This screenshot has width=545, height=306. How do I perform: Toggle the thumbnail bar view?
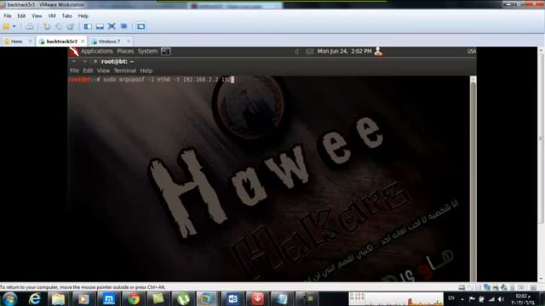point(100,26)
